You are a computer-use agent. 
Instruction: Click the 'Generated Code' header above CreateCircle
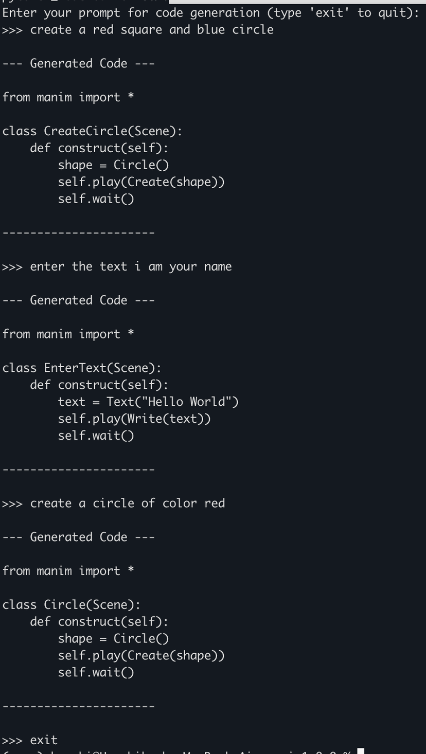coord(78,63)
